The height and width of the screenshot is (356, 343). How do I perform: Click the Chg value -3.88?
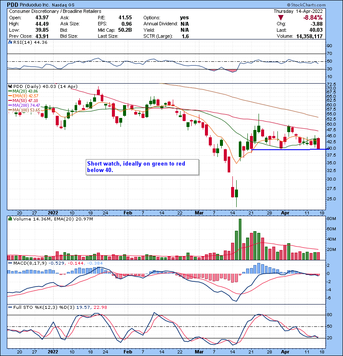pos(317,24)
